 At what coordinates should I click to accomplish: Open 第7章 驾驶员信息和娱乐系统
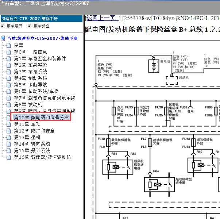(x=45, y=98)
